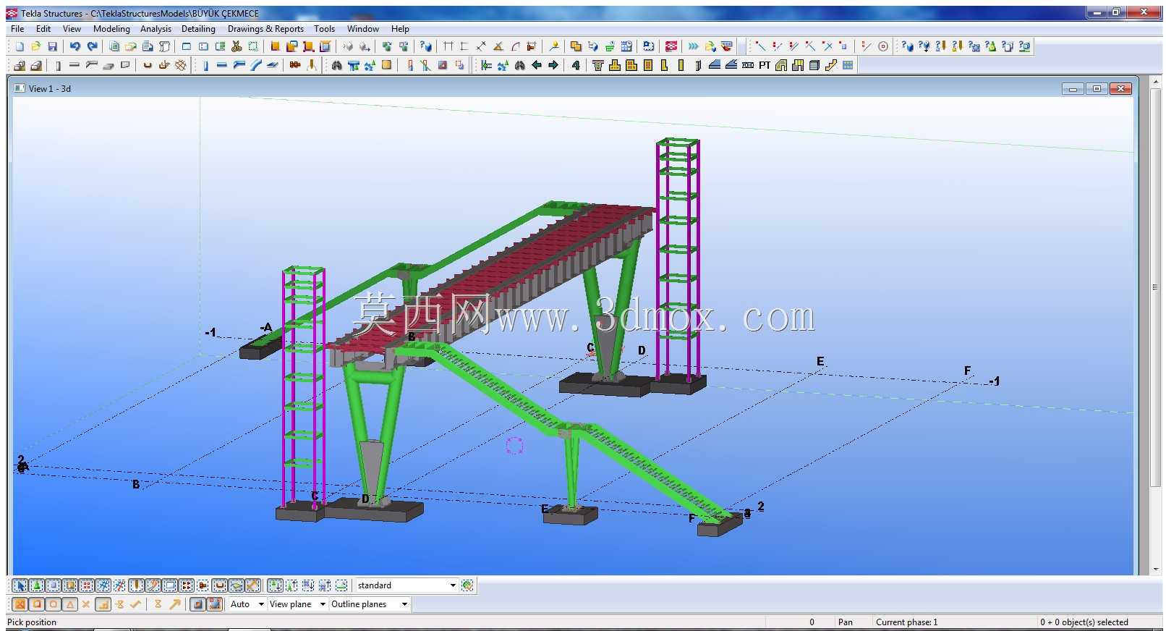Image resolution: width=1166 pixels, height=631 pixels.
Task: Open the standard selection filter dropdown
Action: click(453, 585)
